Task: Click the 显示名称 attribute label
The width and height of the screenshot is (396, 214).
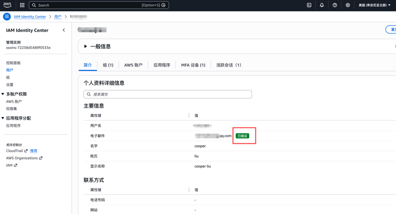Action: click(98, 166)
